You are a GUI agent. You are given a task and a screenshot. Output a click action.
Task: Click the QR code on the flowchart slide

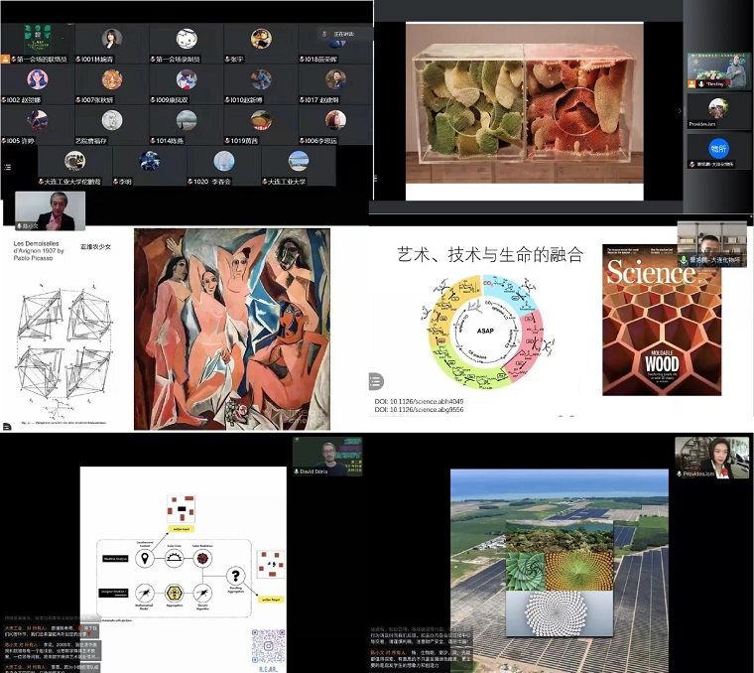[x=268, y=645]
